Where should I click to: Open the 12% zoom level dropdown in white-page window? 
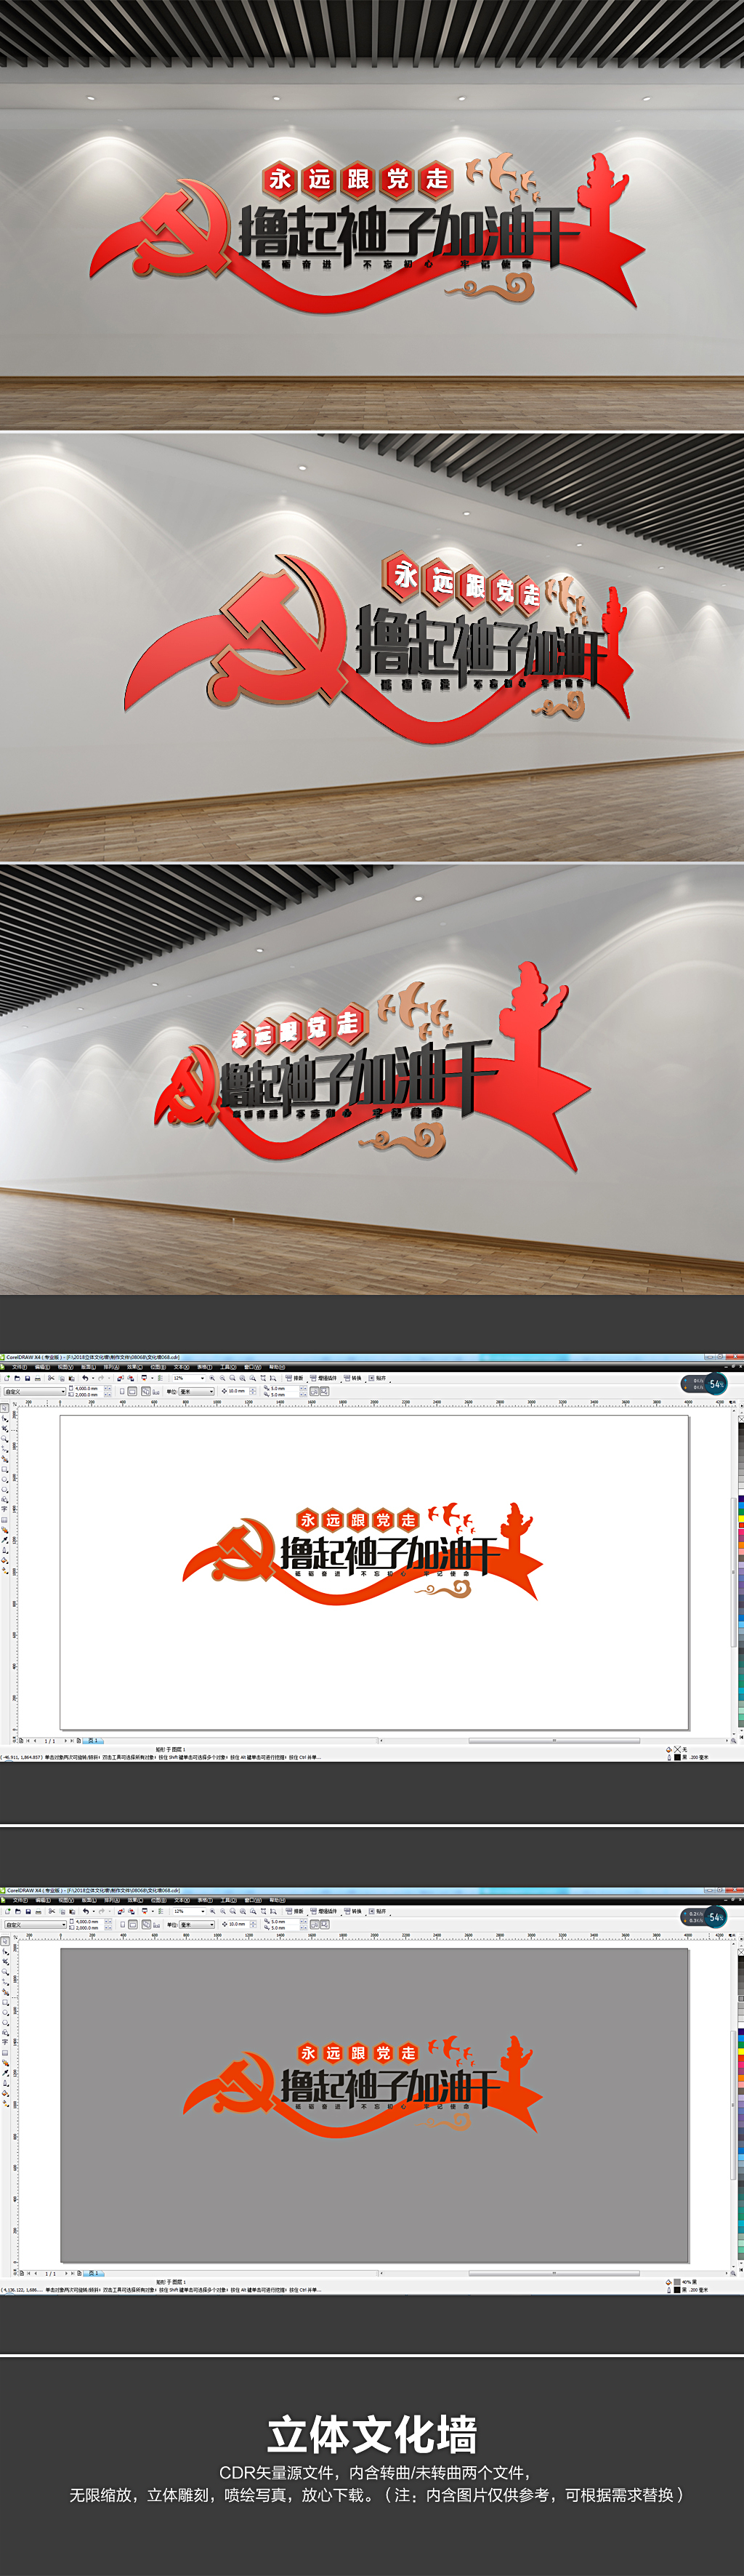pos(189,1379)
